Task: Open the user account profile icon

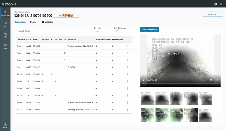Action: 221,4
